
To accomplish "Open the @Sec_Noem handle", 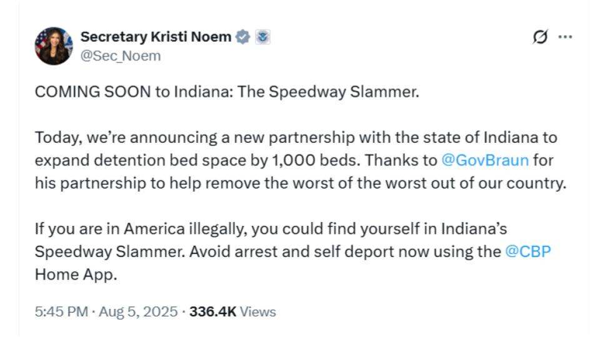I will pyautogui.click(x=121, y=56).
